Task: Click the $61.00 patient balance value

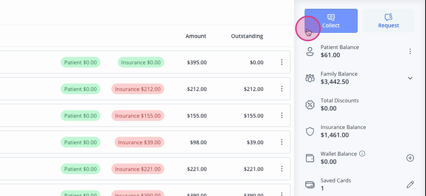Action: [330, 55]
